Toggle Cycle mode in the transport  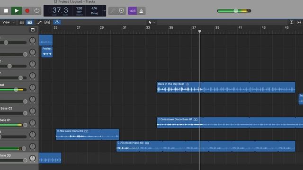[x=37, y=11]
